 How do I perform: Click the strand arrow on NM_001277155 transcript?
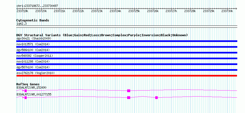coord(23,98)
